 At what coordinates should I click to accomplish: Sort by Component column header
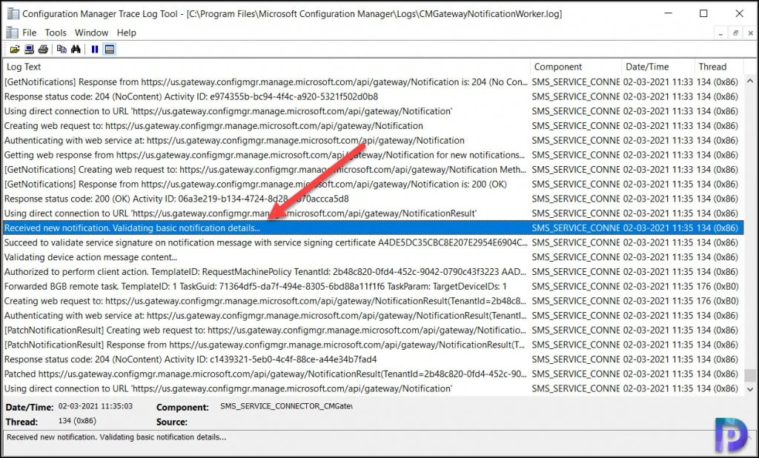click(x=575, y=67)
